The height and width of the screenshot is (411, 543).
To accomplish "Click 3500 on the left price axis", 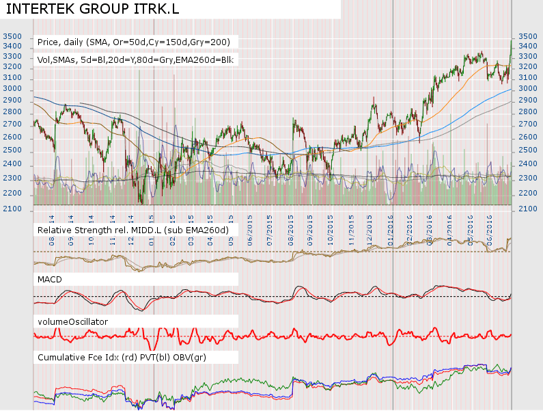I will click(12, 36).
